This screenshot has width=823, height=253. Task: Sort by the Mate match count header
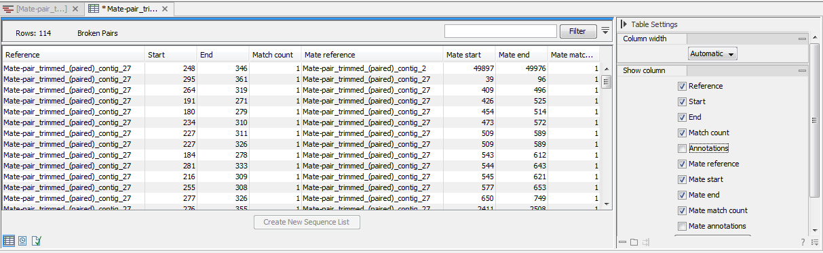pos(573,55)
